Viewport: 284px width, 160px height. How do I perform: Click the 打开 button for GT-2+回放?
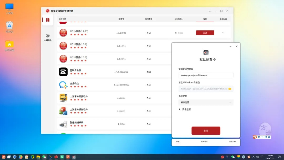pyautogui.click(x=205, y=33)
